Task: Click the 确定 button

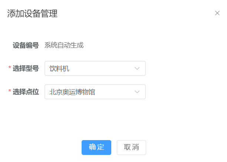Action: [96, 147]
